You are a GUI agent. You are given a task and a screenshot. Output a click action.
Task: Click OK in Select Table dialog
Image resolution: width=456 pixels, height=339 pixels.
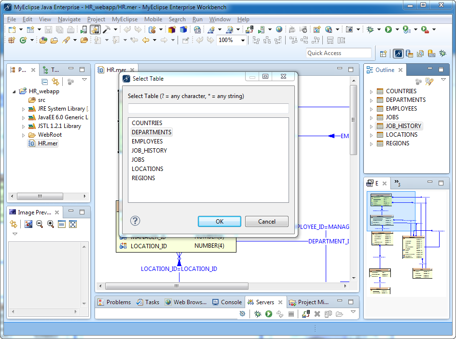pos(219,221)
